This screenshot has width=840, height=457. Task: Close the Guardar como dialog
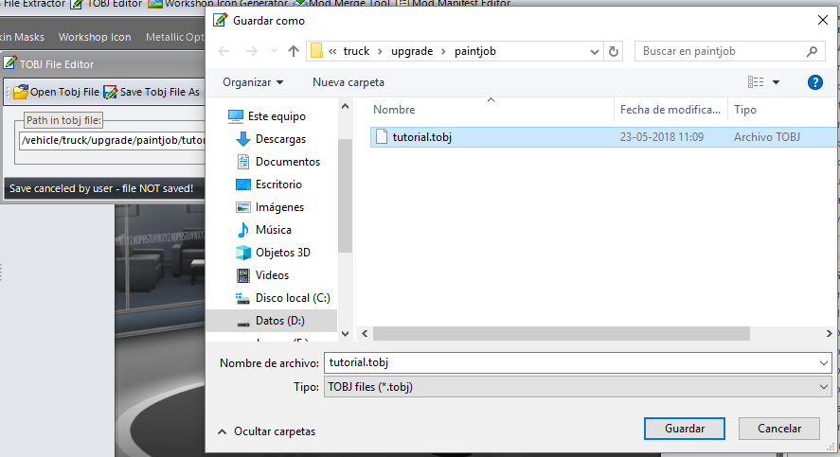point(823,20)
